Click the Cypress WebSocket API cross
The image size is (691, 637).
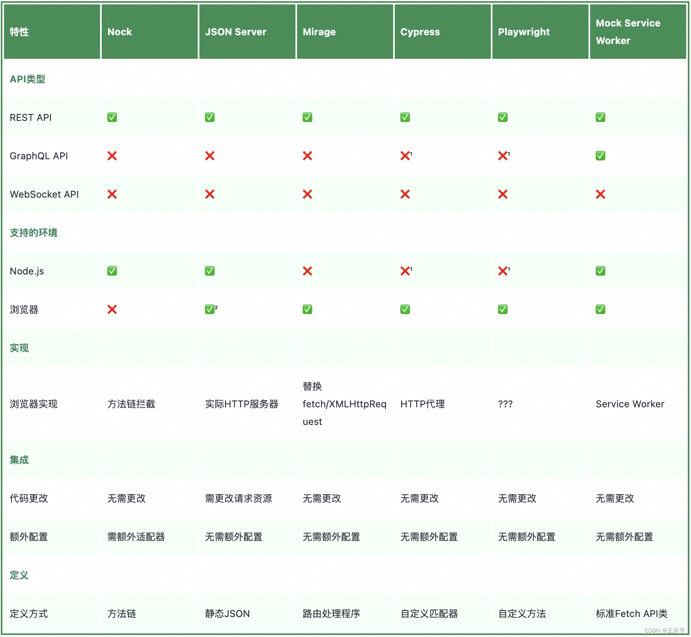pyautogui.click(x=405, y=194)
